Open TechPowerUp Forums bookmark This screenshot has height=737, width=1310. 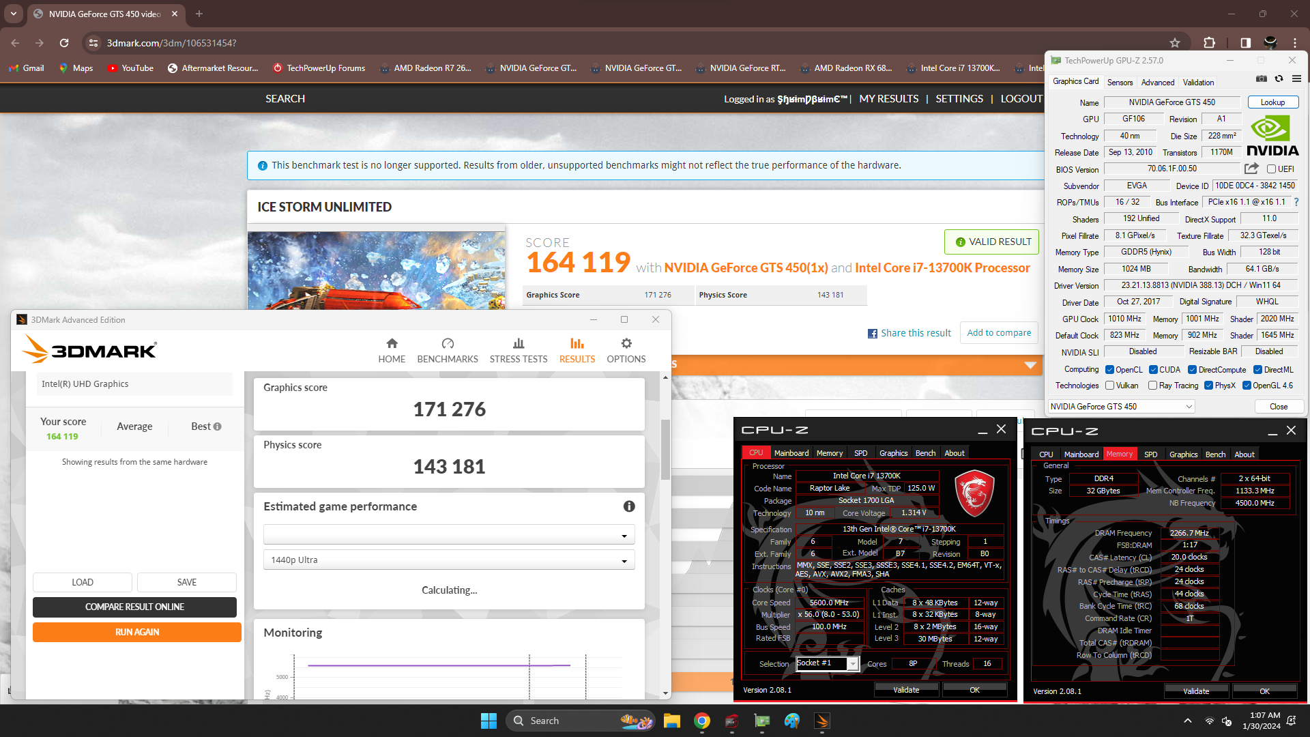tap(319, 68)
